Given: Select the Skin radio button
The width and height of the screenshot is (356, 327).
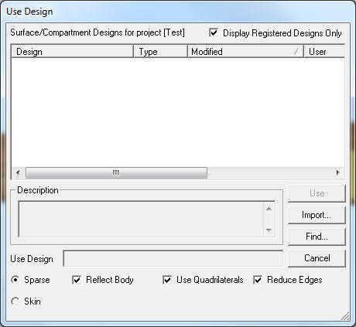Looking at the screenshot, I should 15,301.
